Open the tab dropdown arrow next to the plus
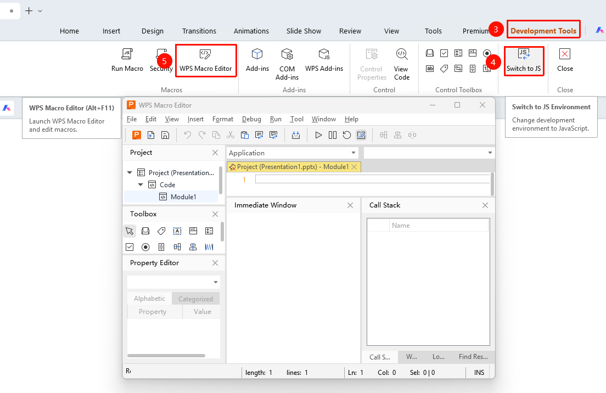This screenshot has height=393, width=606. pos(40,11)
